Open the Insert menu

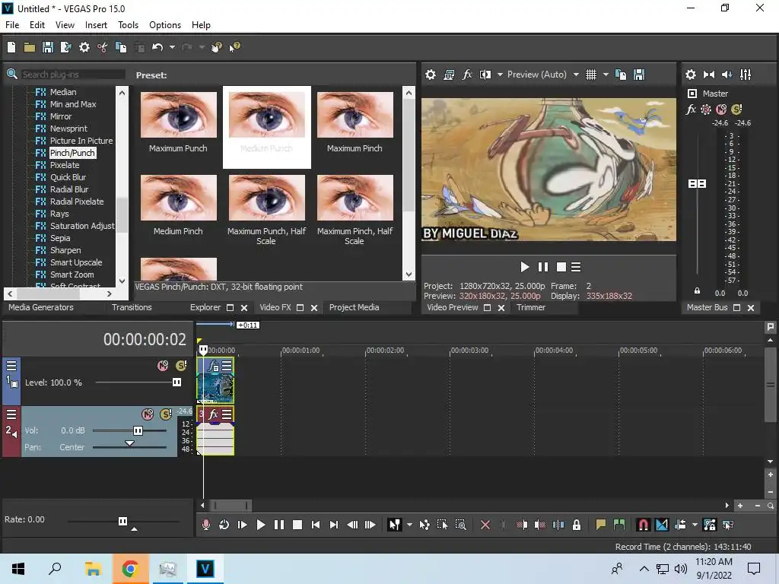pyautogui.click(x=96, y=25)
